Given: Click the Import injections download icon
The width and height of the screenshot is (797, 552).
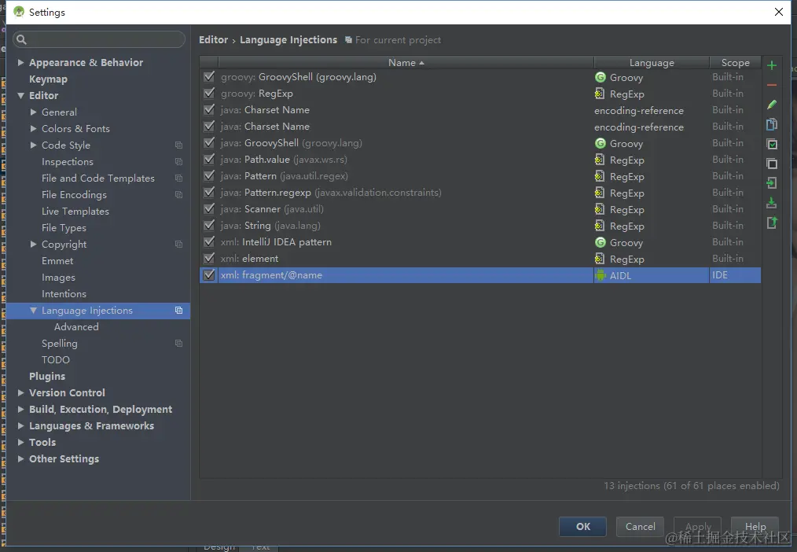Looking at the screenshot, I should tap(772, 203).
